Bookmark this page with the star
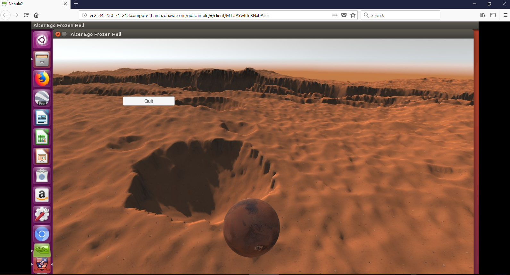Viewport: 510px width, 275px height. click(353, 15)
